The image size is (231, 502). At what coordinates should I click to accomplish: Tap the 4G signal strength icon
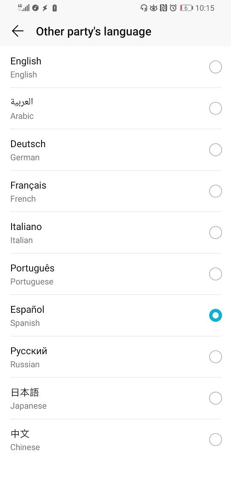(24, 8)
